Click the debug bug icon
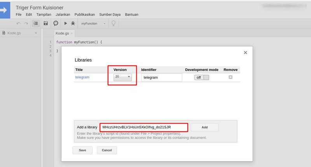Image resolution: width=311 pixels, height=167 pixels. (73, 24)
